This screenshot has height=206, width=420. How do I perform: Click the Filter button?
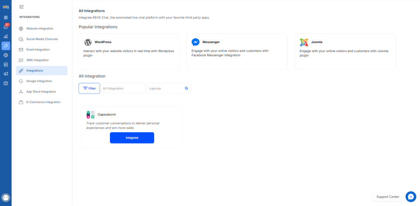click(89, 88)
